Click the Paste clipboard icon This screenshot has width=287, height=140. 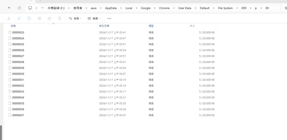click(29, 18)
